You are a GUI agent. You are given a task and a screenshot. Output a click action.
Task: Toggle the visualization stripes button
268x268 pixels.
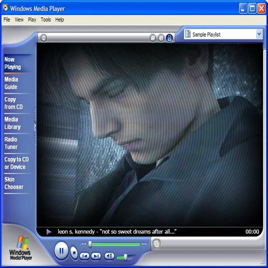153,38
